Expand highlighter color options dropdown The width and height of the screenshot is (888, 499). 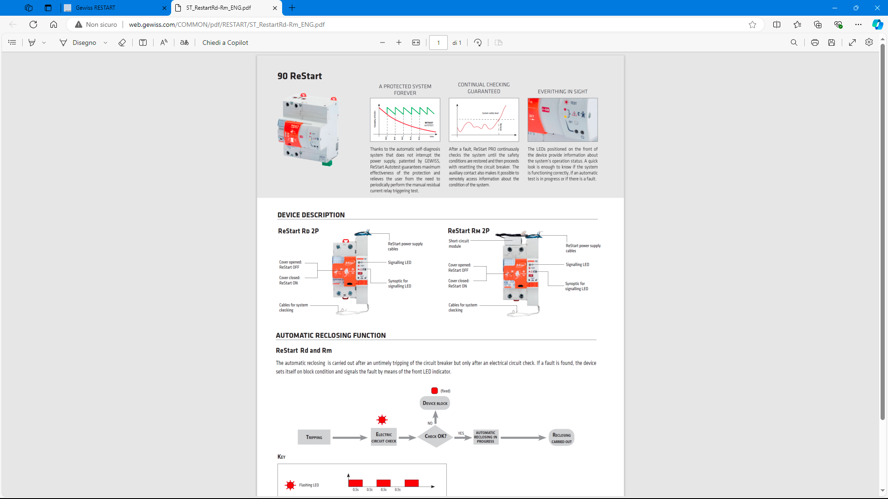tap(44, 43)
